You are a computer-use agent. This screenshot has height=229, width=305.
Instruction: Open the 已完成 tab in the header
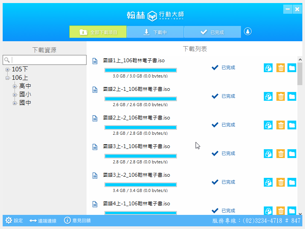(212, 32)
